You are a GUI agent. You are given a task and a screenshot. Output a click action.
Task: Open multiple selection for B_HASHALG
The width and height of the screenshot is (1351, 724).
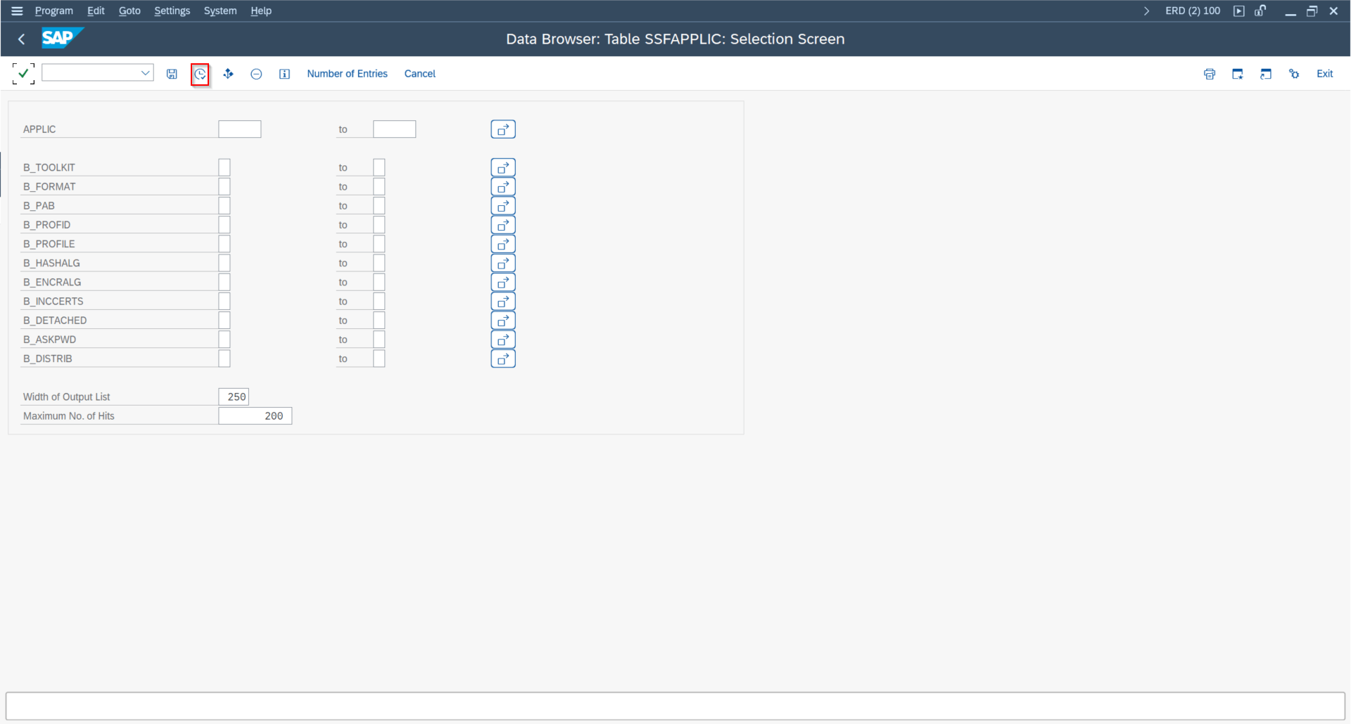click(x=503, y=263)
